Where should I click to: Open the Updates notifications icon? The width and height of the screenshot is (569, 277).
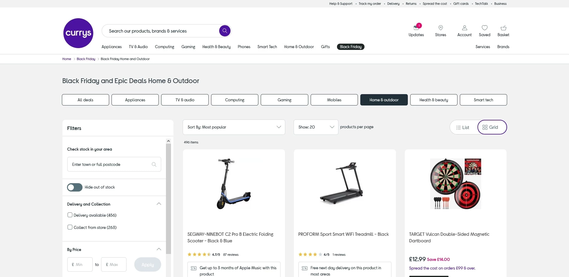coord(416,28)
